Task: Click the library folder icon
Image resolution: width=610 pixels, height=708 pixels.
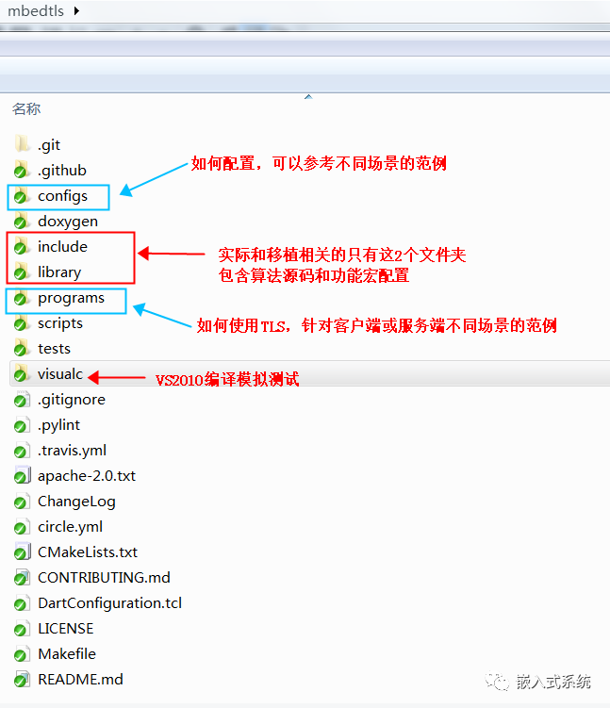Action: pos(22,272)
